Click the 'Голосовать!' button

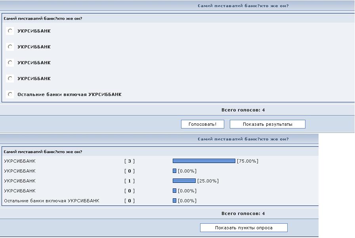[202, 124]
